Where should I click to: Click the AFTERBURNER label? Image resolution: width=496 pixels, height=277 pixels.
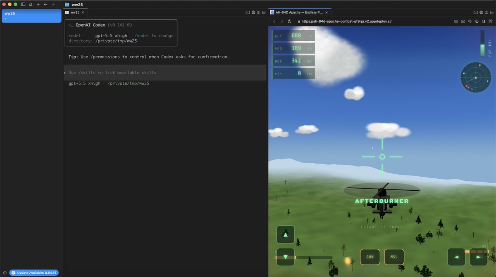[x=382, y=201]
